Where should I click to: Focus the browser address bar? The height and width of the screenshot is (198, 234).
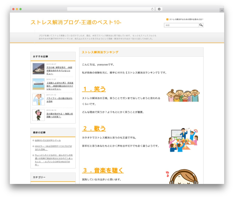[x=111, y=9]
